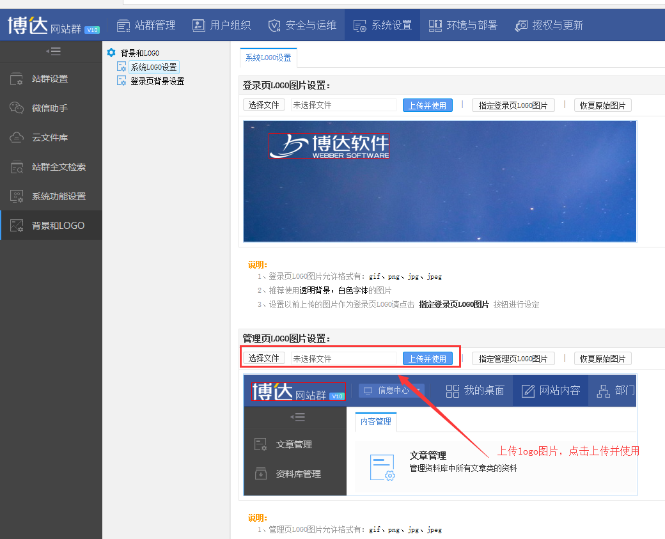The height and width of the screenshot is (539, 665).
Task: Open 云文件库 via its cloud icon
Action: click(x=17, y=137)
